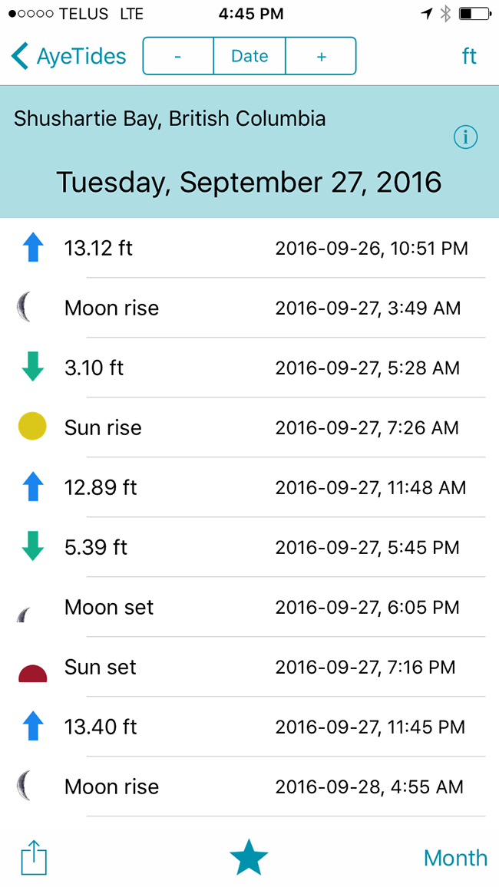Open the station info icon
Image resolution: width=499 pixels, height=887 pixels.
(x=466, y=137)
